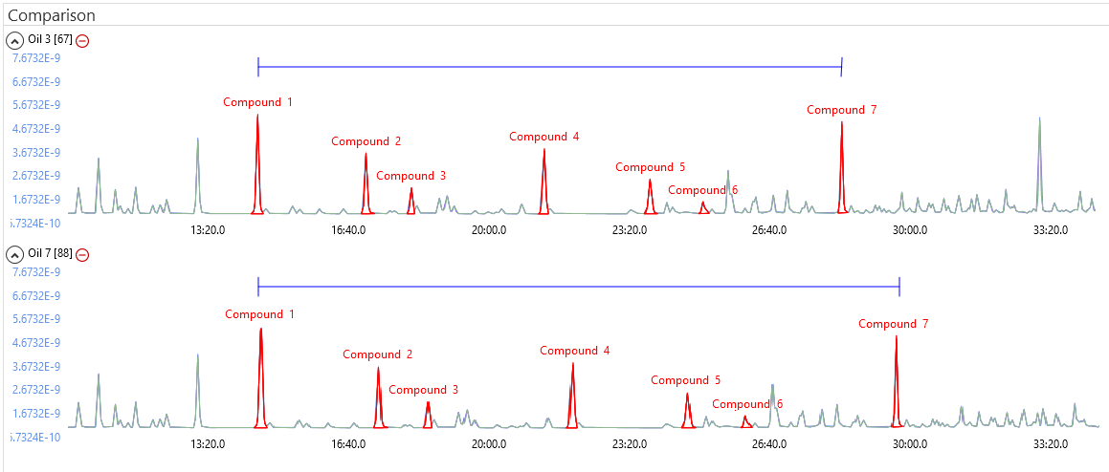Viewport: 1109px width, 472px height.
Task: Click the 20:00.0 time tick in Oil 3
Action: click(x=489, y=229)
